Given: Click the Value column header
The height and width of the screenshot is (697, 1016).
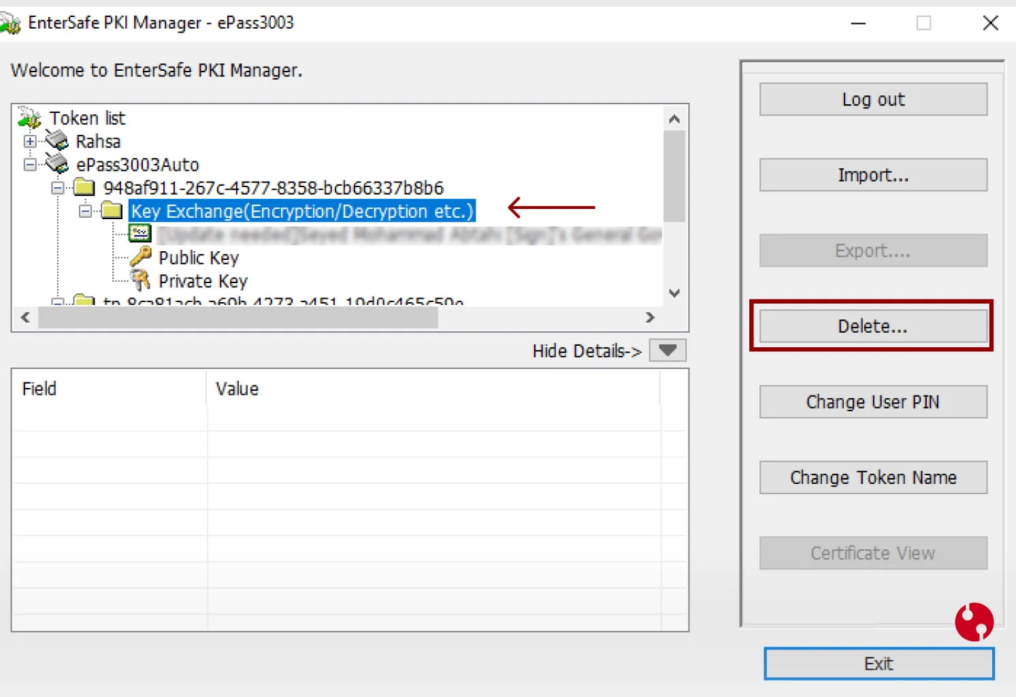Looking at the screenshot, I should coord(433,389).
